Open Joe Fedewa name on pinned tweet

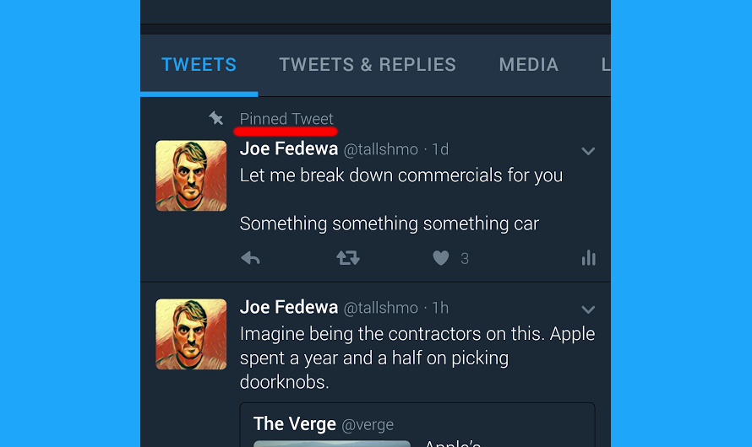[x=289, y=148]
